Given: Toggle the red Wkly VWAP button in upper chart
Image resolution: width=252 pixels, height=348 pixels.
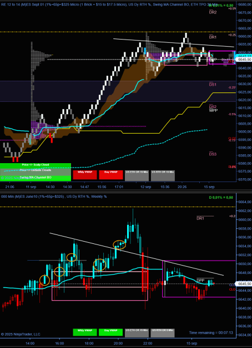Looking at the screenshot, I should pyautogui.click(x=85, y=175).
